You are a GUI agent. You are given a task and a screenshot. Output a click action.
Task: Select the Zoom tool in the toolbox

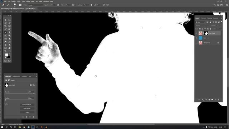point(5,51)
